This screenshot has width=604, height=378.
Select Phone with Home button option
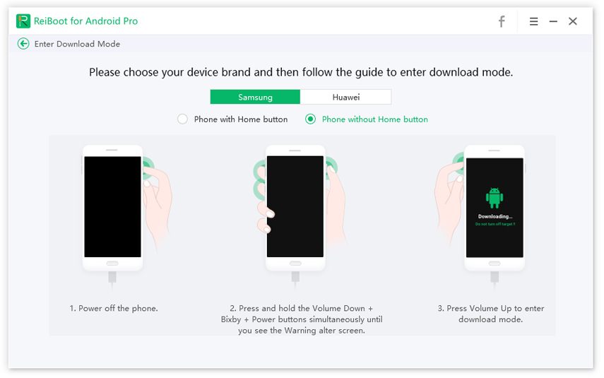click(x=182, y=119)
